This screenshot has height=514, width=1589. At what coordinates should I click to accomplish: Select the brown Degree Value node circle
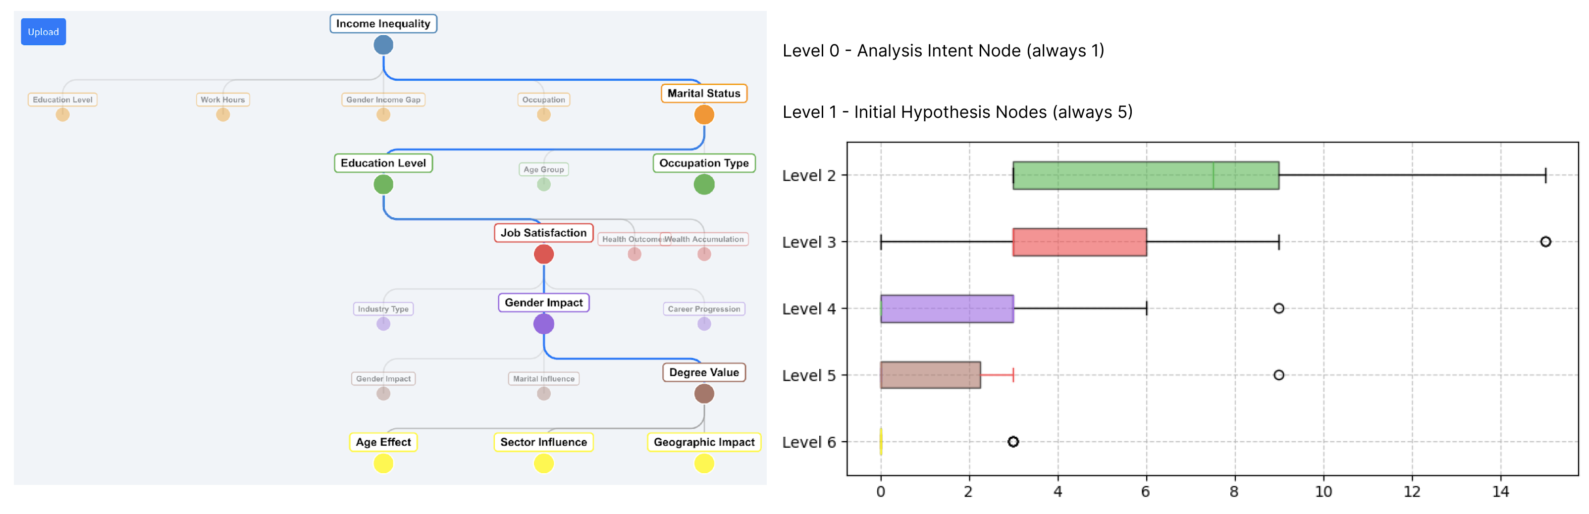pos(704,393)
